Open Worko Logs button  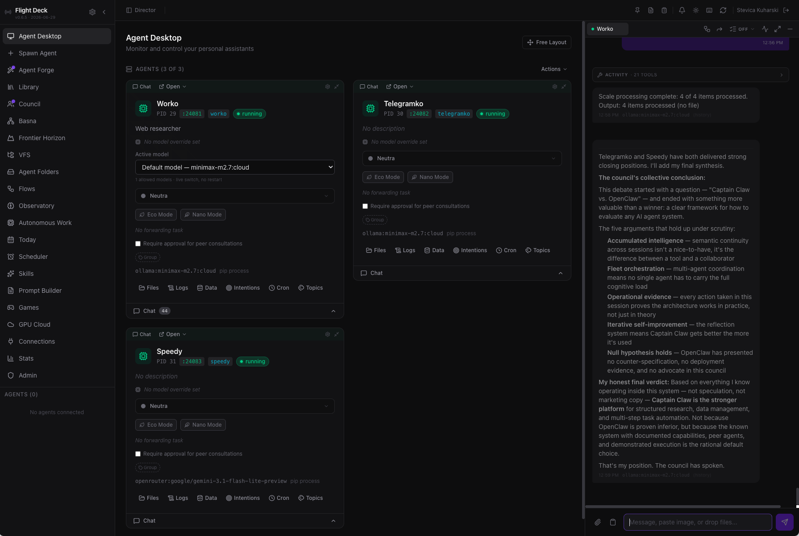[x=178, y=288]
